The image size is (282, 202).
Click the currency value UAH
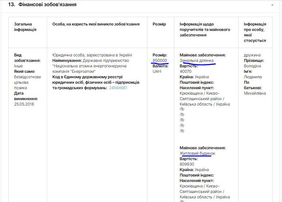[x=157, y=71]
